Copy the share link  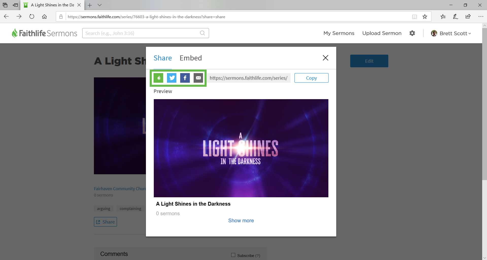click(x=311, y=78)
